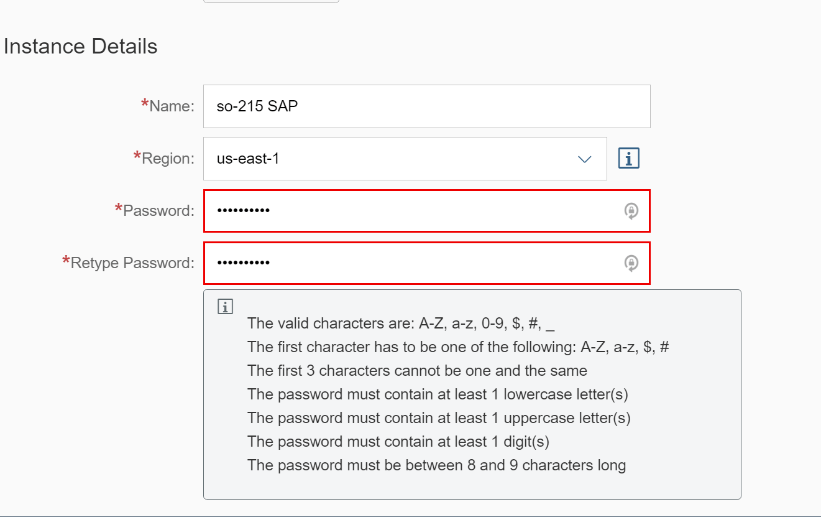The width and height of the screenshot is (821, 517).
Task: Click the Password label text
Action: [158, 211]
